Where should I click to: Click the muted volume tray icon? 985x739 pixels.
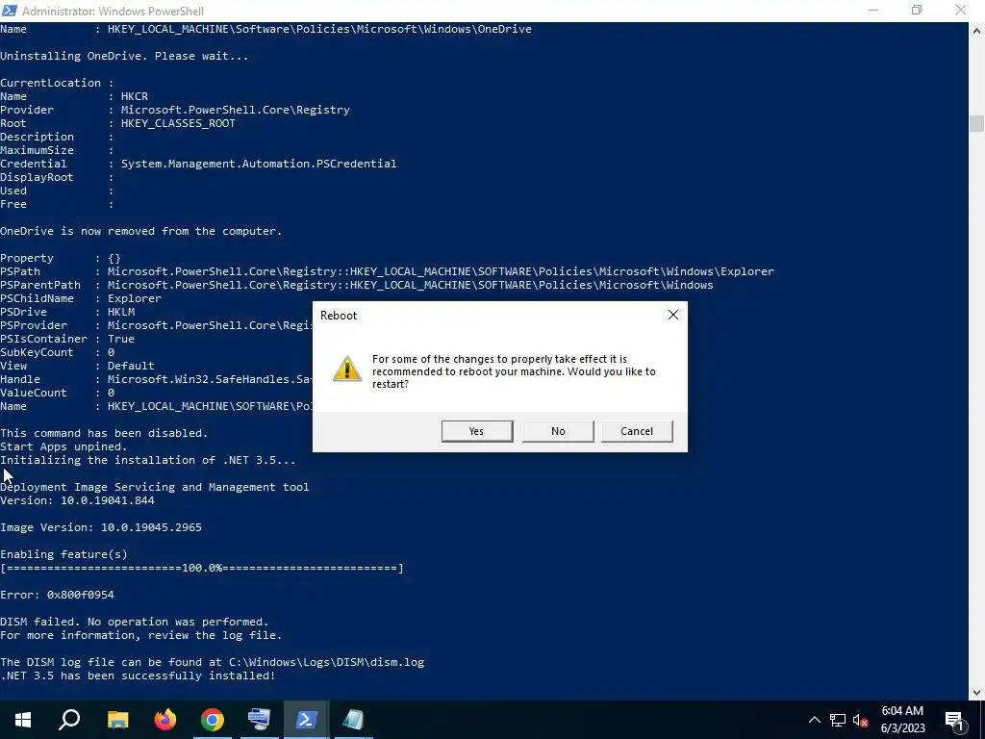coord(860,720)
